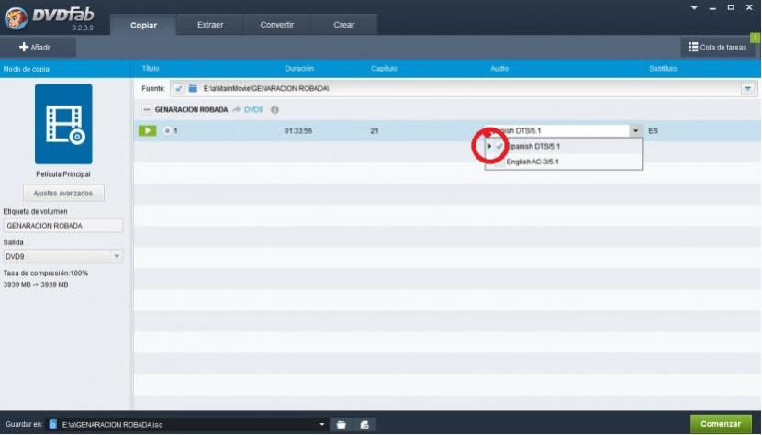Screen dimensions: 762x435
Task: Click the ISO image output icon
Action: tap(364, 424)
